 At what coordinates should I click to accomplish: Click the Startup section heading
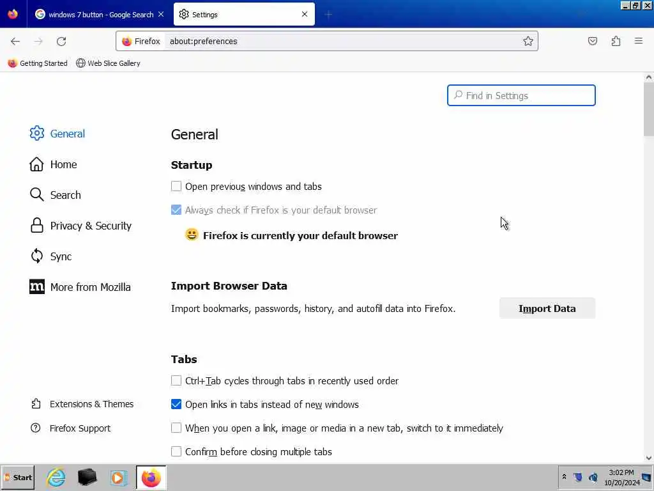tap(192, 166)
